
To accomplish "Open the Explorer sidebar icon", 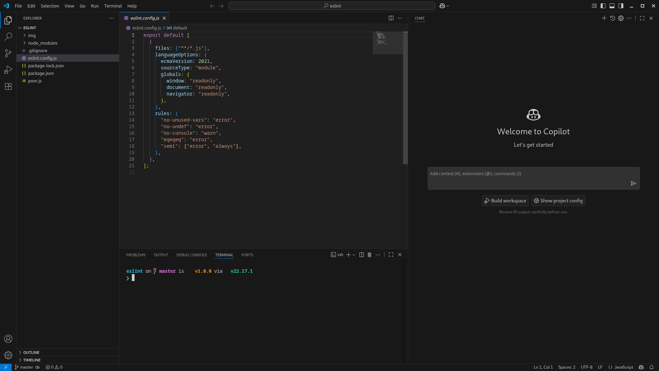I will click(8, 20).
